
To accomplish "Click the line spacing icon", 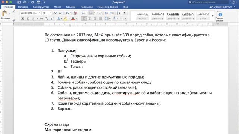I will click(107, 19).
